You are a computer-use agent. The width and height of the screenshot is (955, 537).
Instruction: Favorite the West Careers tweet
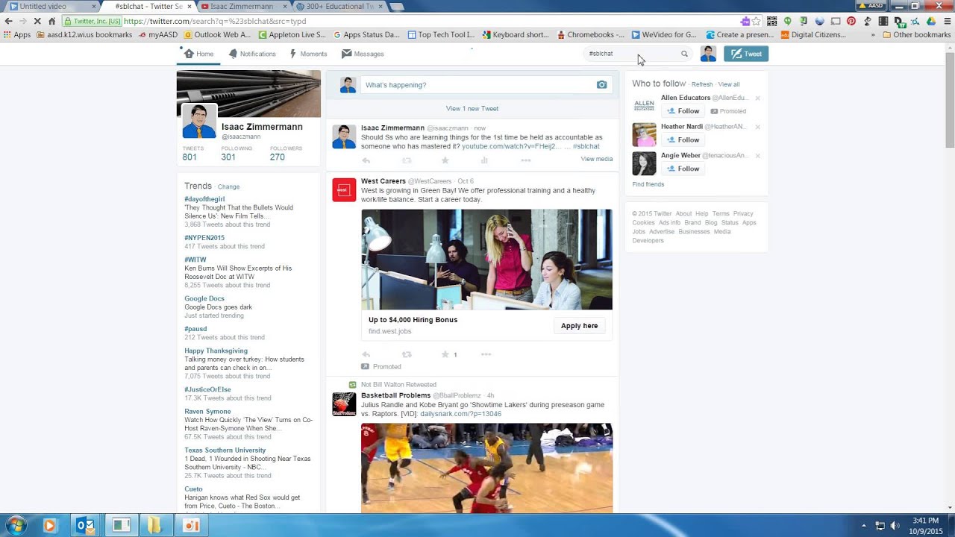point(445,354)
